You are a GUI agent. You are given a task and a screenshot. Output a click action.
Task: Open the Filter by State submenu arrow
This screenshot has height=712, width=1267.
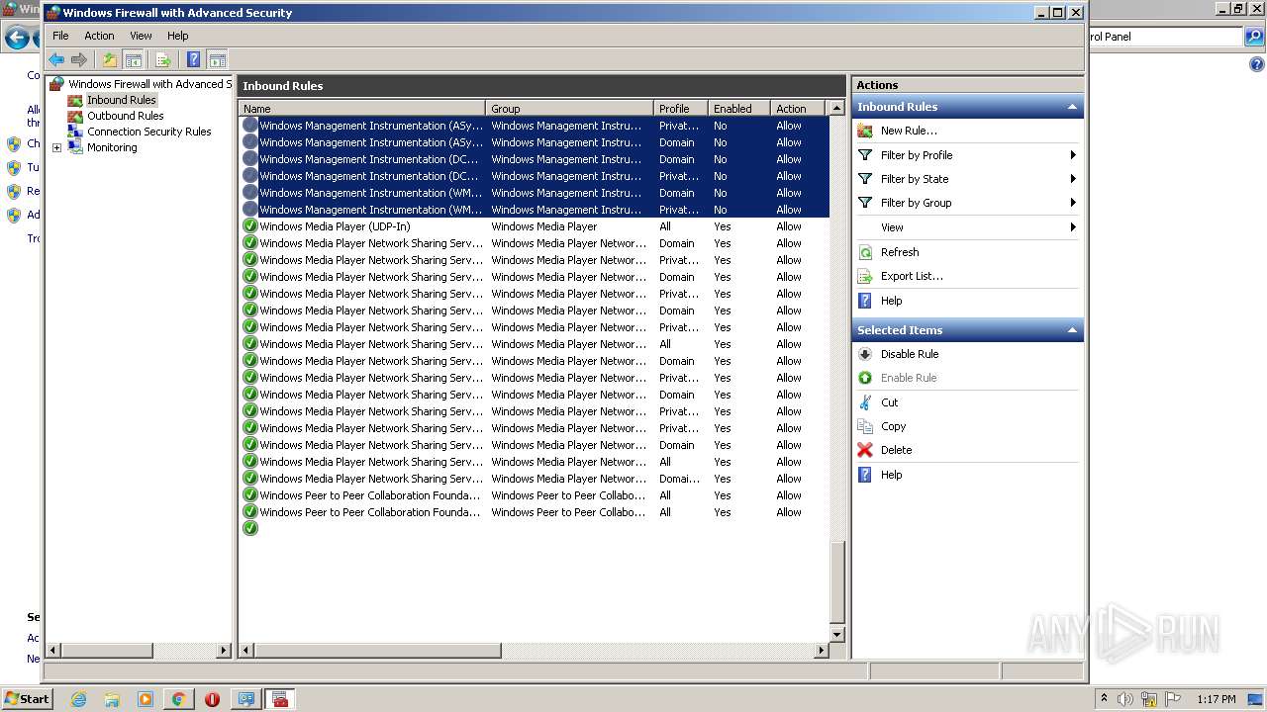coord(1073,179)
